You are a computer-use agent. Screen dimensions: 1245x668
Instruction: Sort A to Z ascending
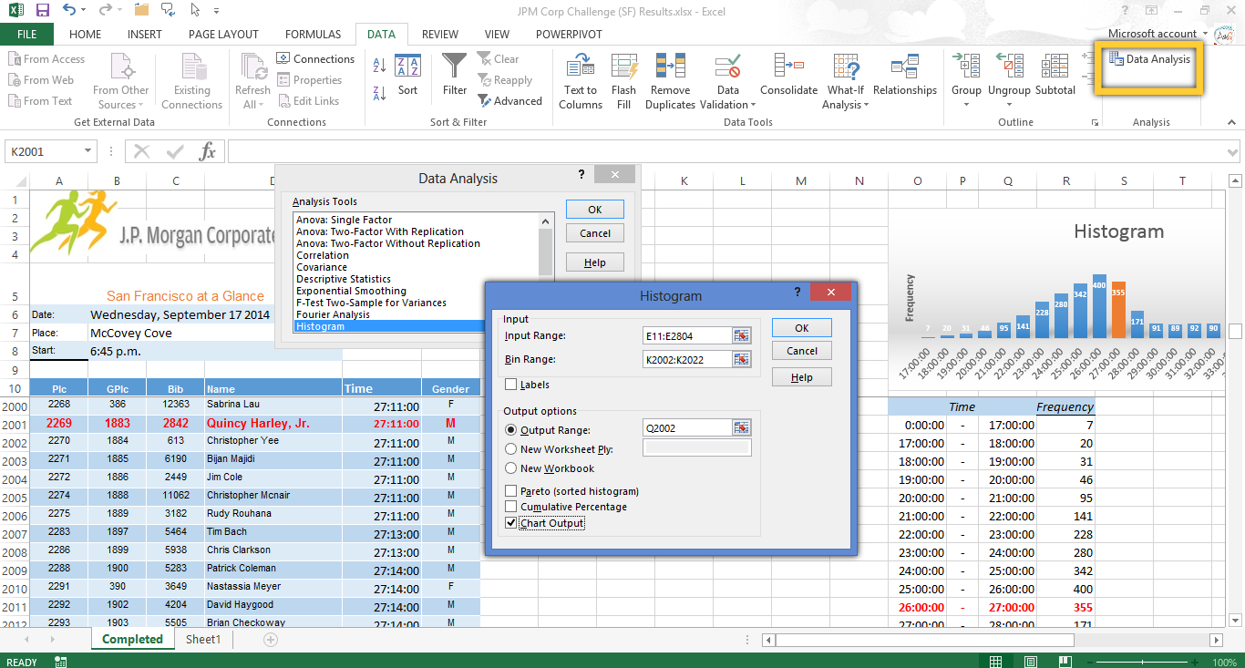(380, 67)
